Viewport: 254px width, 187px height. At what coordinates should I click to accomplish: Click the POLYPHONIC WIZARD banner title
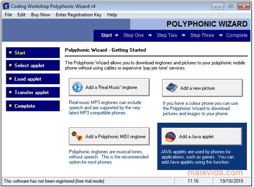pyautogui.click(x=207, y=24)
